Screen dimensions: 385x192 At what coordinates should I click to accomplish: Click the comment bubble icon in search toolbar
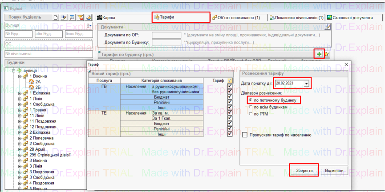(72, 17)
